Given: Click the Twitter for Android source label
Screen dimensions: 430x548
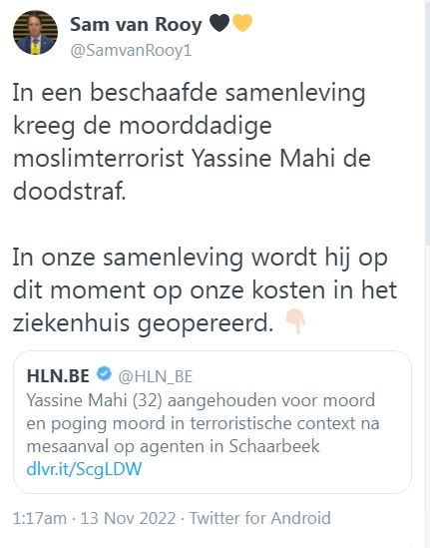Looking at the screenshot, I should coord(260,518).
